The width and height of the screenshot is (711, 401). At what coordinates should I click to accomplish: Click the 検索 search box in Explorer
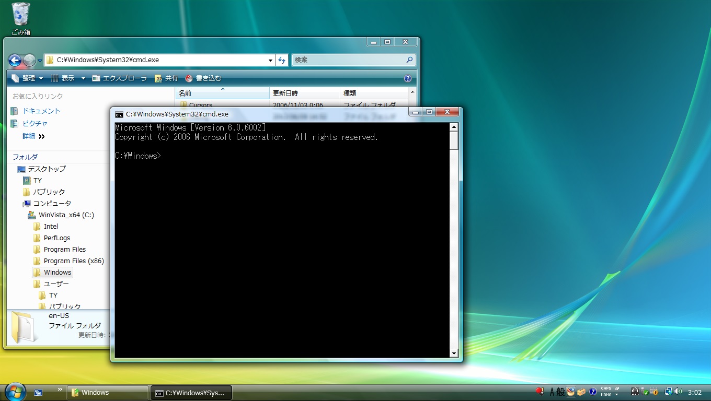tap(353, 60)
